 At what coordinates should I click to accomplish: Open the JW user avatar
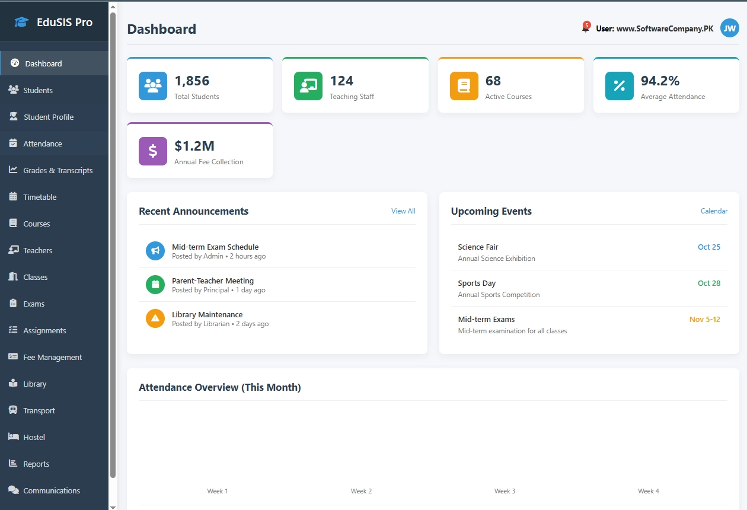pos(729,28)
